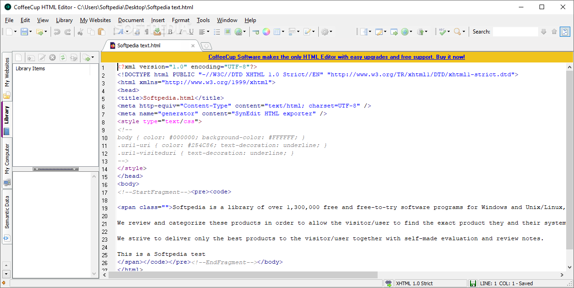
Task: Insert an image using the picture icon
Action: (x=228, y=32)
